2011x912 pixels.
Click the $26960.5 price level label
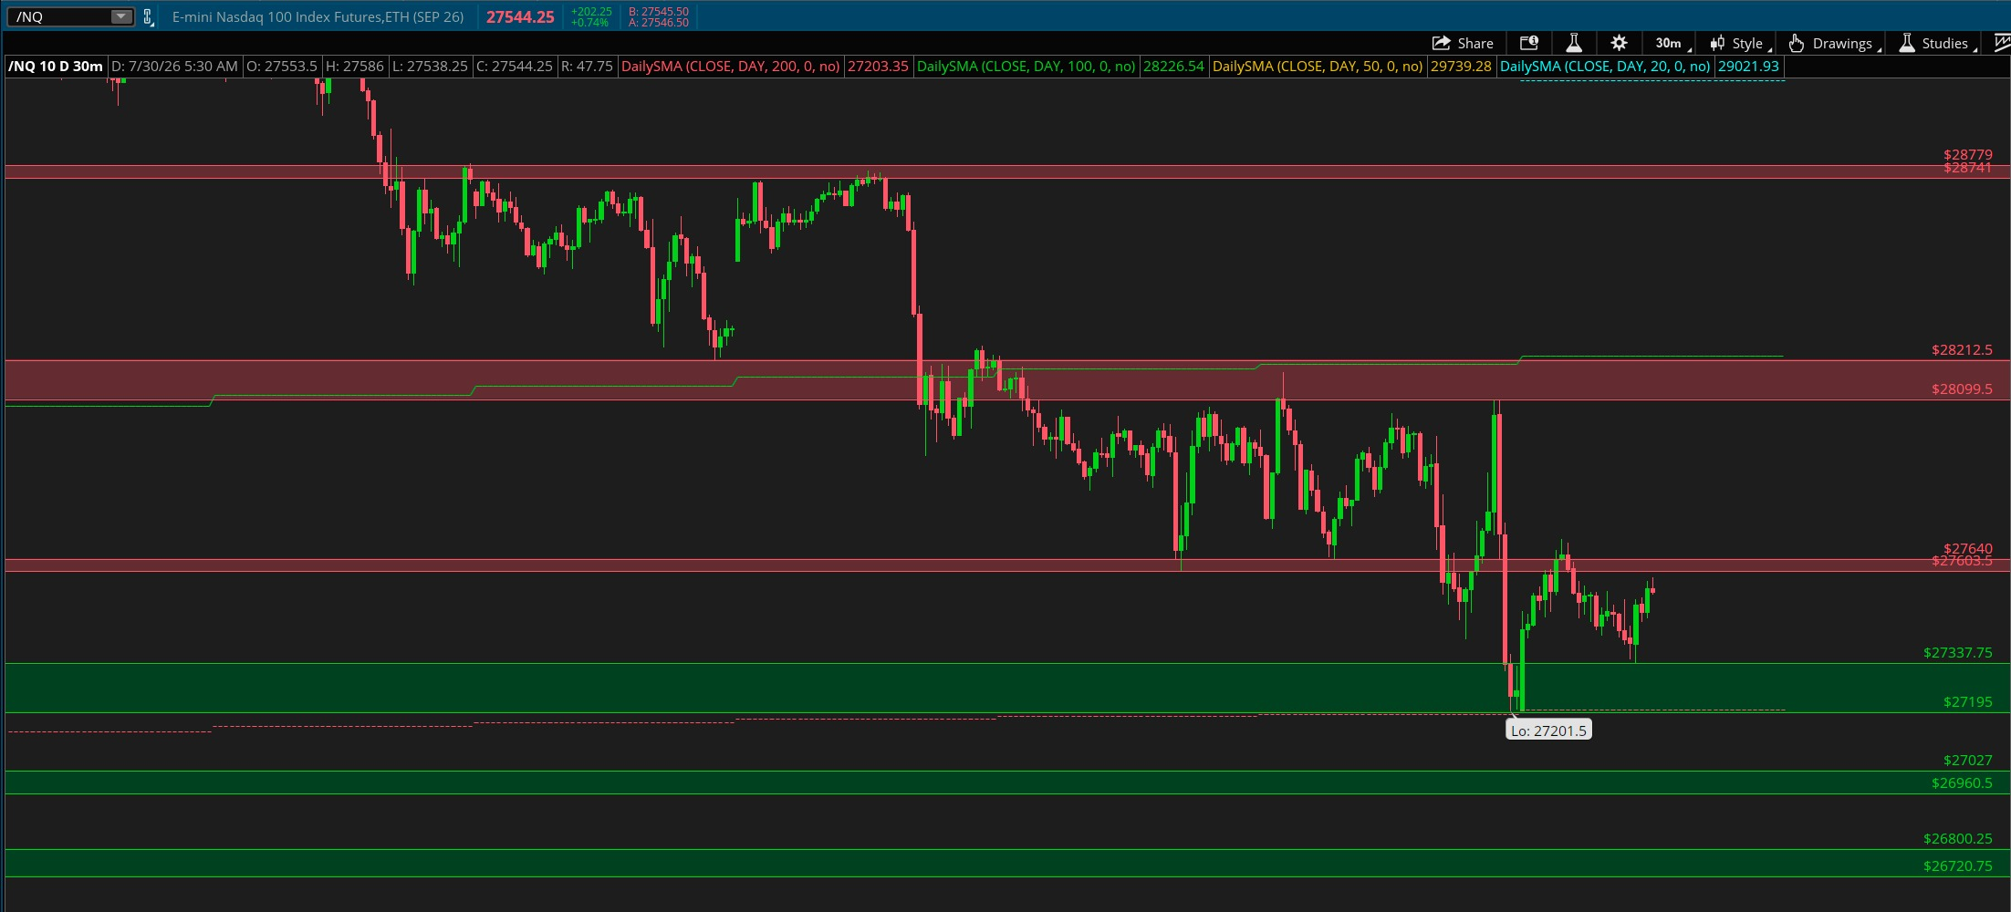1962,782
